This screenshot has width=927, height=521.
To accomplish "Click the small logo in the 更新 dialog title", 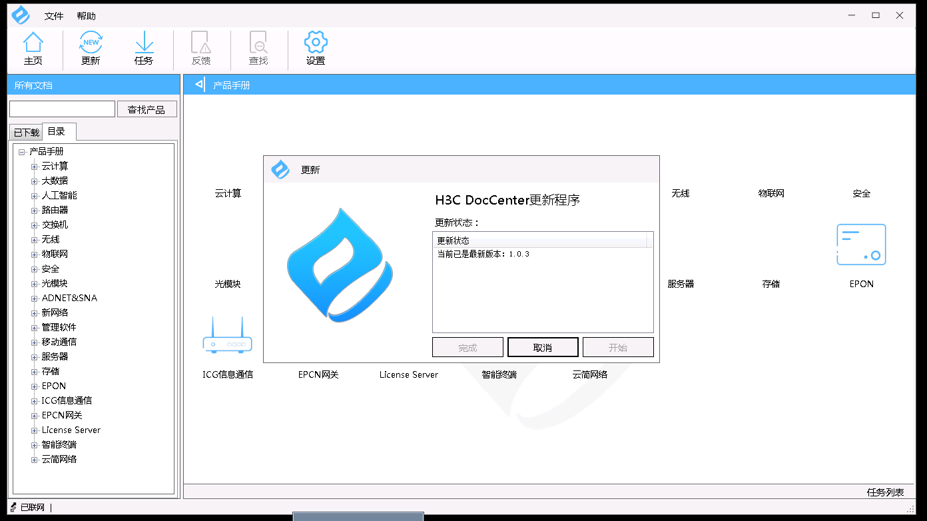I will (x=280, y=169).
